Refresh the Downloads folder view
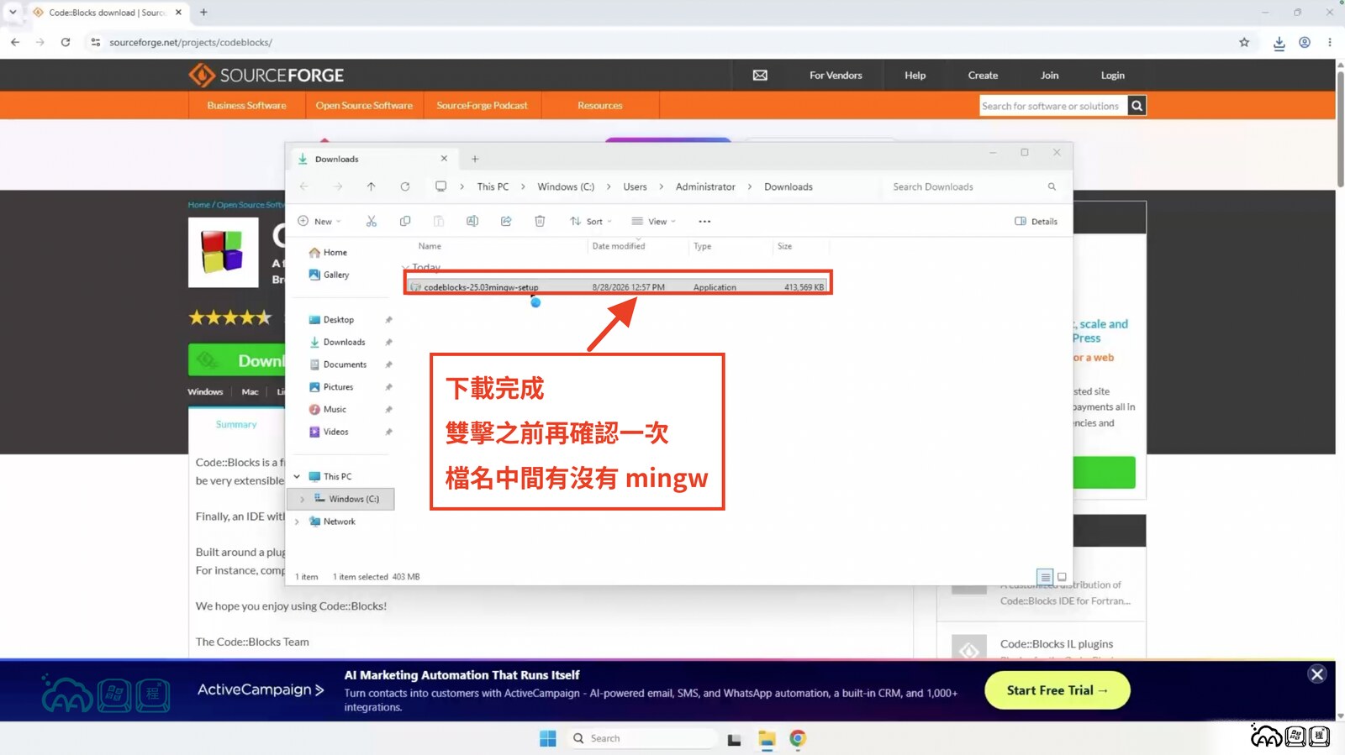This screenshot has width=1345, height=755. click(405, 186)
